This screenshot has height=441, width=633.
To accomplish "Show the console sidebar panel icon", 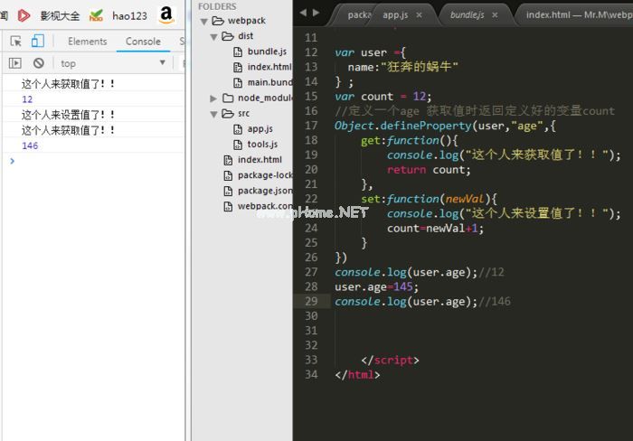I will (x=15, y=63).
